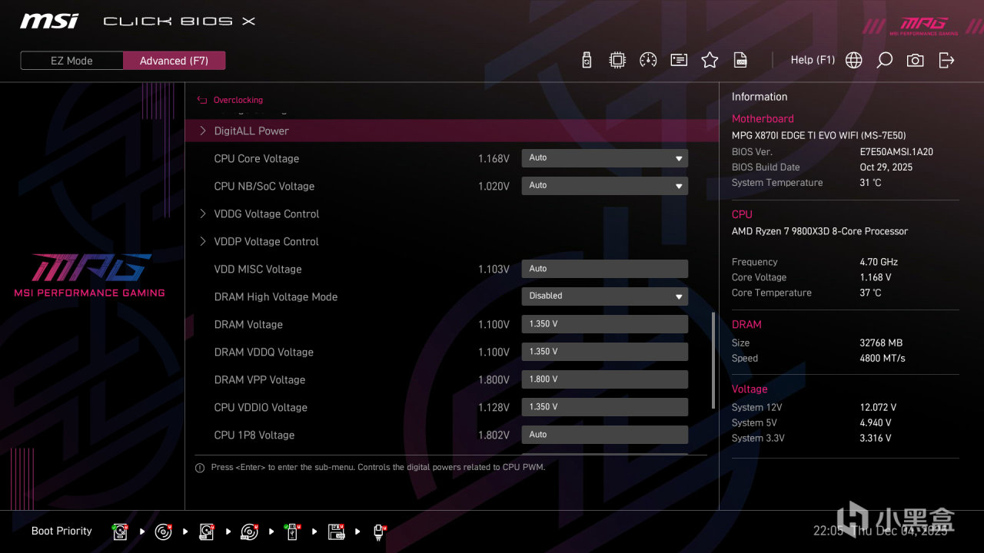
Task: Click the info card icon beside the star
Action: click(679, 60)
